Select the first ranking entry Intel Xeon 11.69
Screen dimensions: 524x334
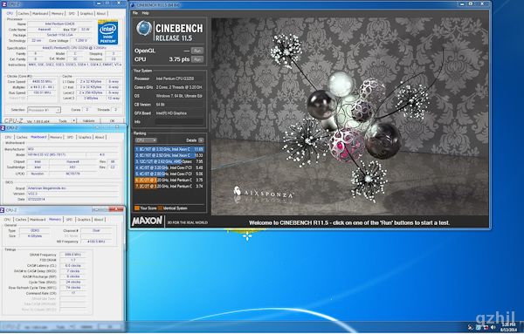[169, 149]
